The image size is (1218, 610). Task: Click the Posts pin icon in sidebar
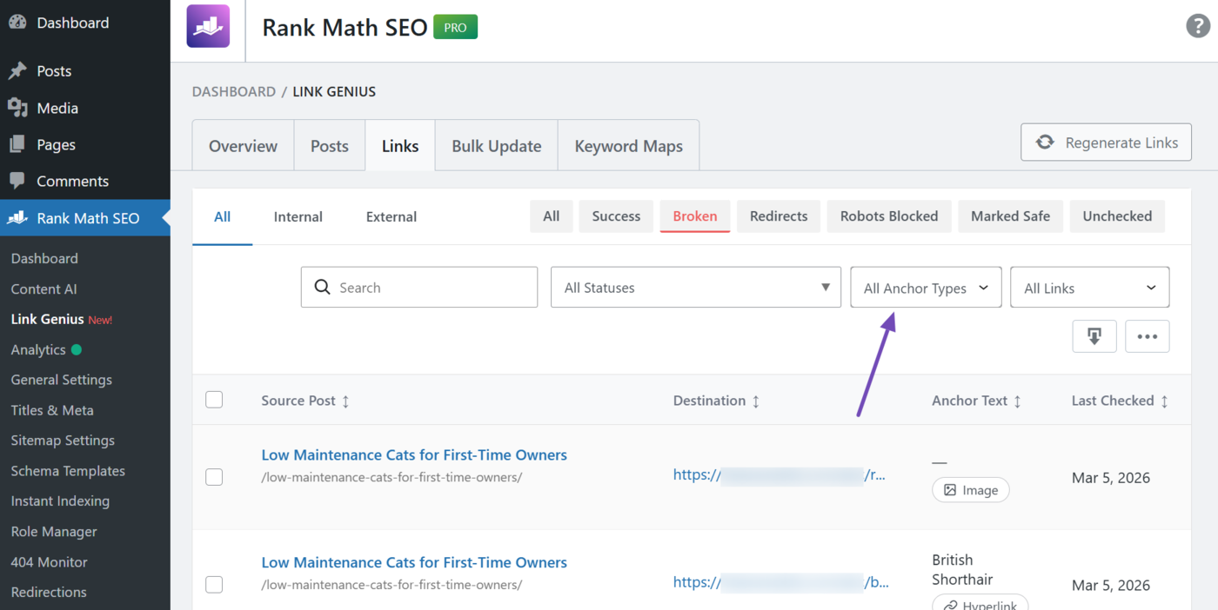point(17,71)
